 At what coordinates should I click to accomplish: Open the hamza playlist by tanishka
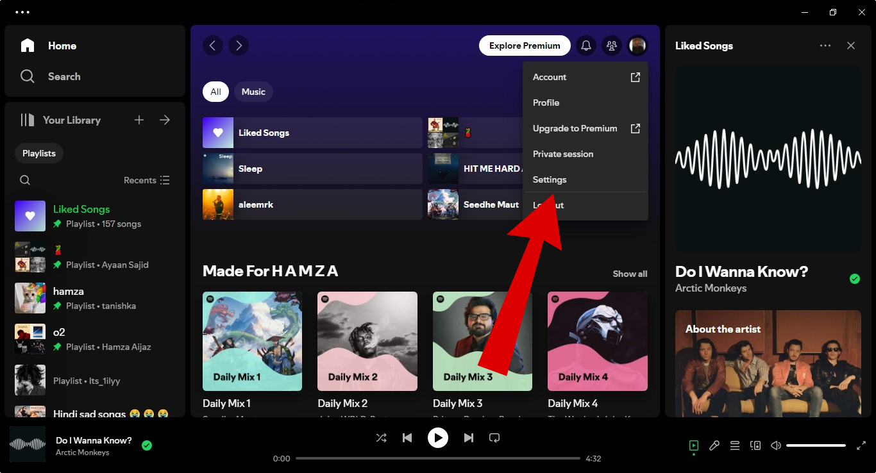point(95,298)
